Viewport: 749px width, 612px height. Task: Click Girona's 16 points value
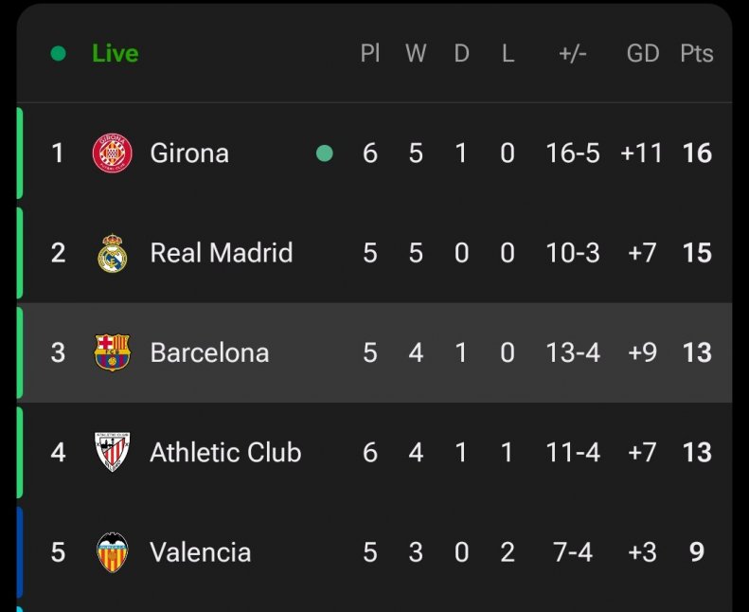click(x=697, y=153)
